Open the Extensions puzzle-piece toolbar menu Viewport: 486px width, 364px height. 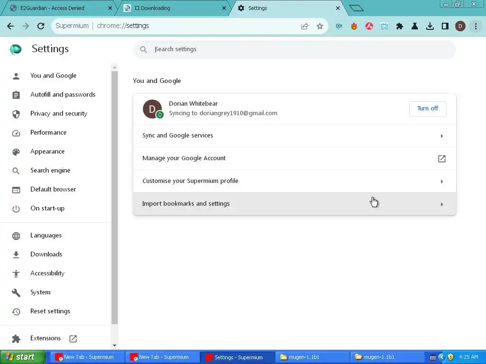pos(400,27)
